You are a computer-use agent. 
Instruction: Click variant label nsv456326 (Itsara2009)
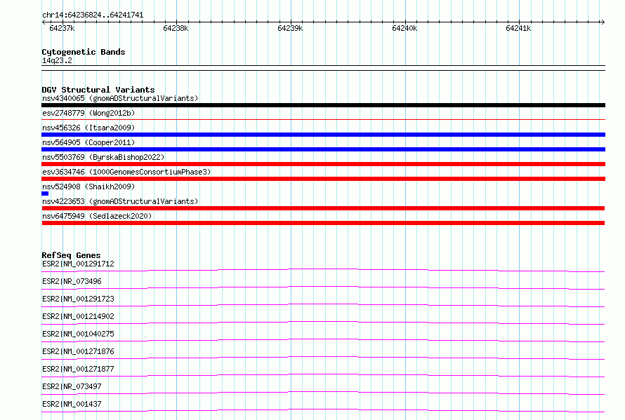[x=88, y=128]
